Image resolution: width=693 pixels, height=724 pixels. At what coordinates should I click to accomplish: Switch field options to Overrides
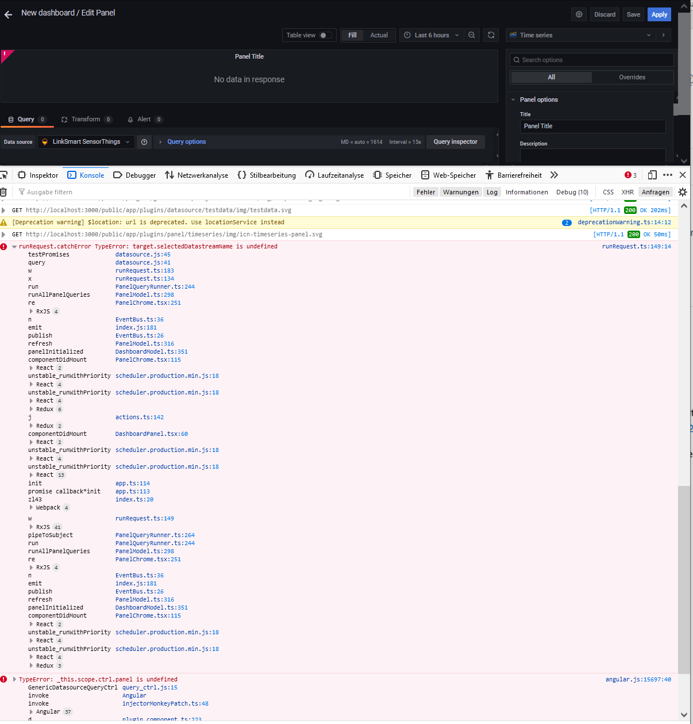(x=632, y=77)
